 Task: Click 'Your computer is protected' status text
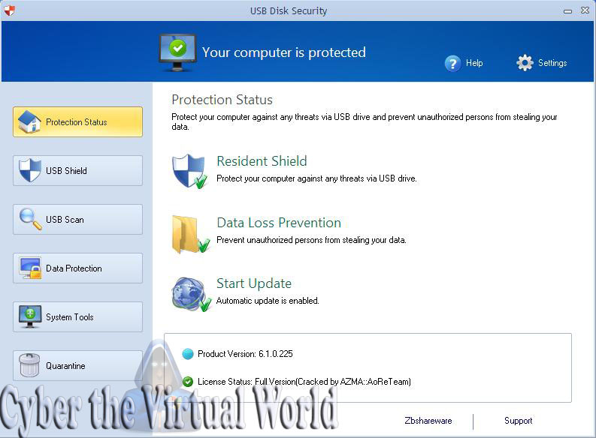click(x=283, y=52)
